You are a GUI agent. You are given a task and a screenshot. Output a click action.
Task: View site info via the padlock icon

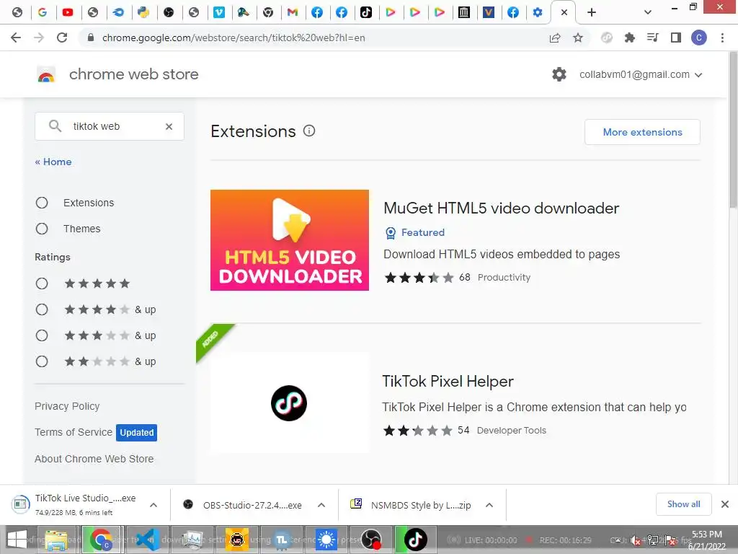pos(91,38)
